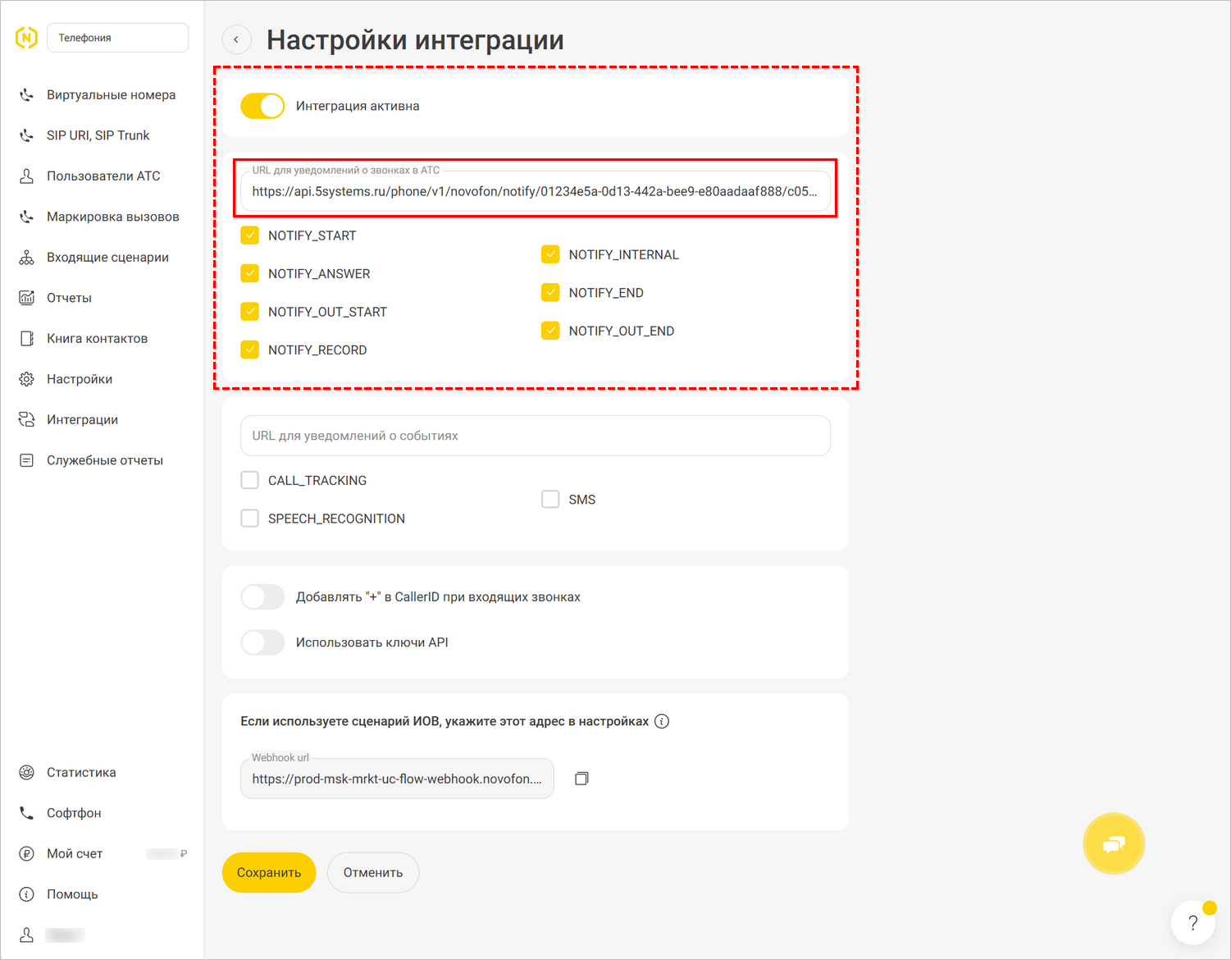Open Статистика via its chart icon
Screen dimensions: 1231x960
pos(26,771)
